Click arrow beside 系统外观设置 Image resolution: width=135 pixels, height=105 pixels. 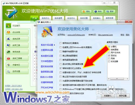point(54,45)
